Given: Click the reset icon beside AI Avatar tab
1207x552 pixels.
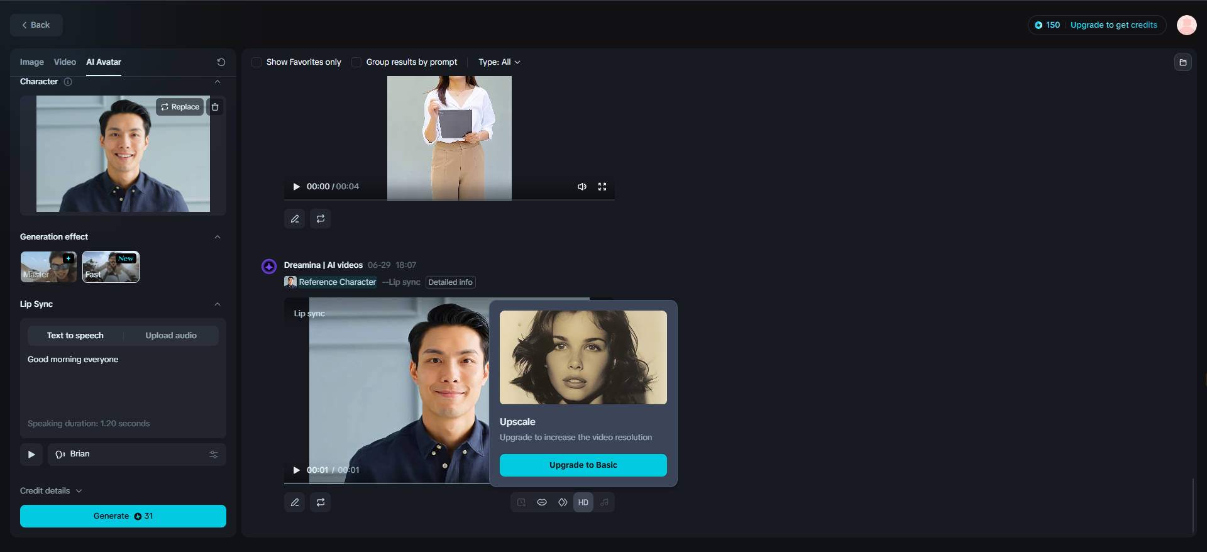Looking at the screenshot, I should (x=221, y=62).
